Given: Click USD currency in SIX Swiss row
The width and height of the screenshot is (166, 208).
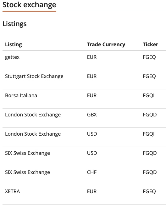Looking at the screenshot, I should click(x=92, y=153).
